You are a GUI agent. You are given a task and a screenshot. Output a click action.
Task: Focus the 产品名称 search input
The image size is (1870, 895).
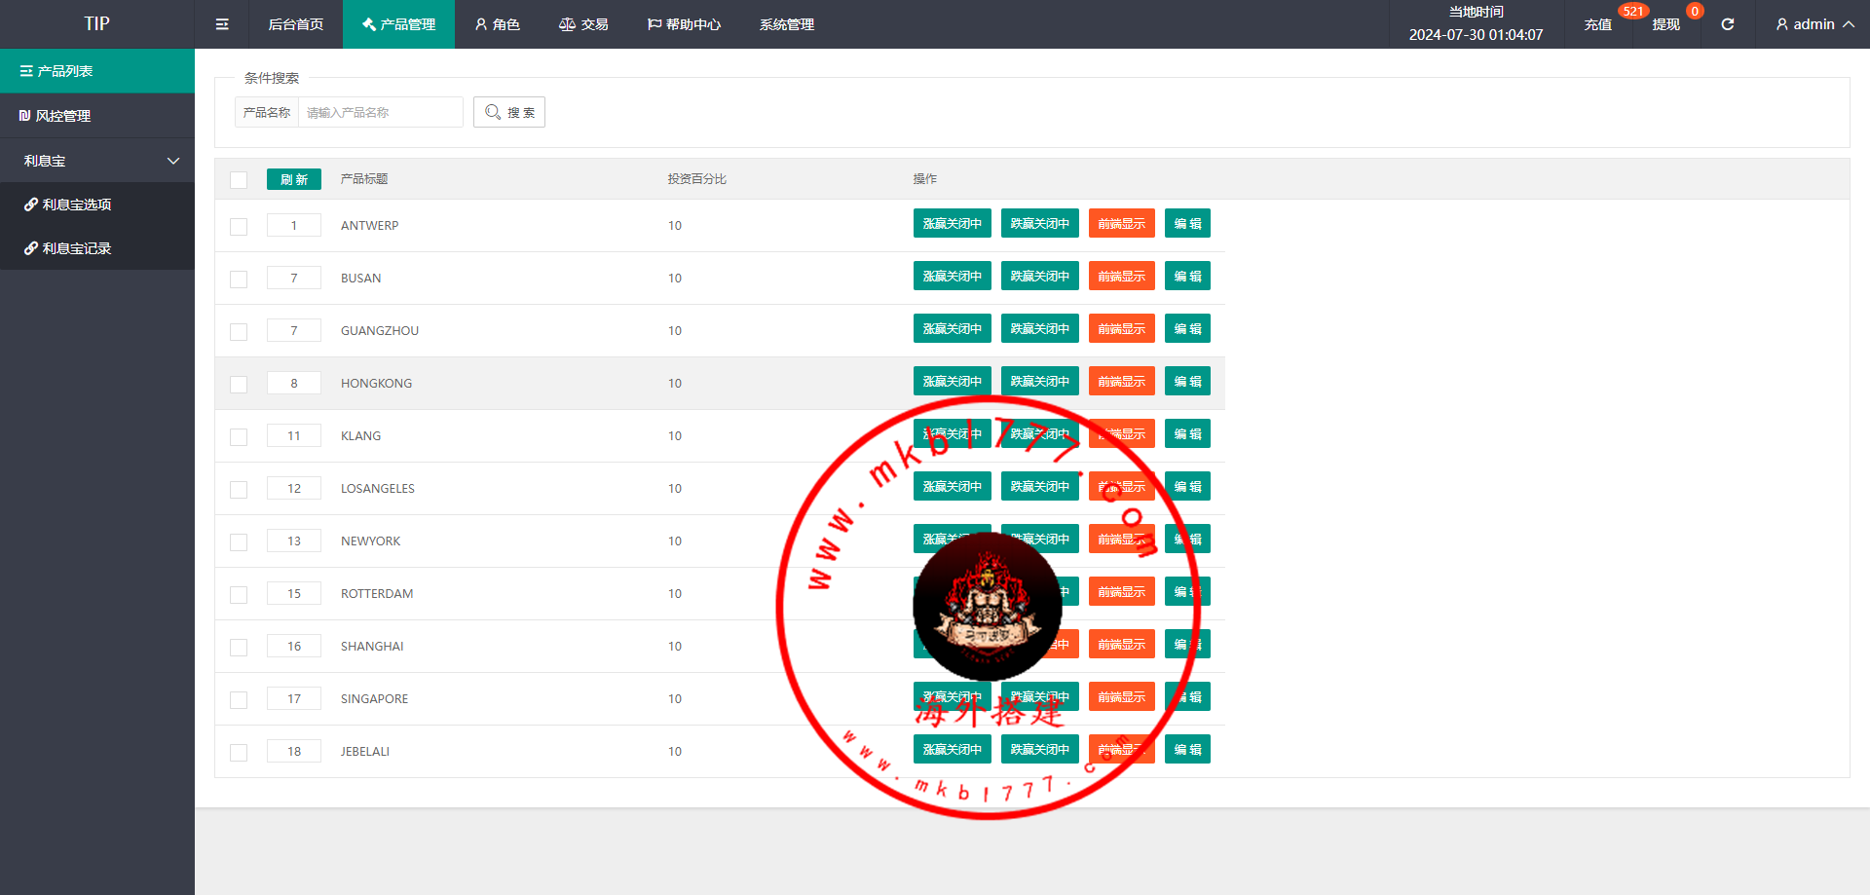(381, 112)
